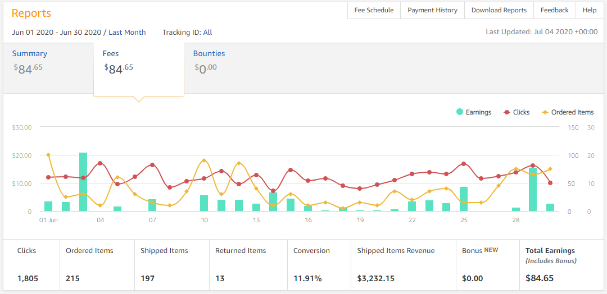Click the Ordered Items point on 01 Jun
The width and height of the screenshot is (607, 294).
pyautogui.click(x=48, y=155)
